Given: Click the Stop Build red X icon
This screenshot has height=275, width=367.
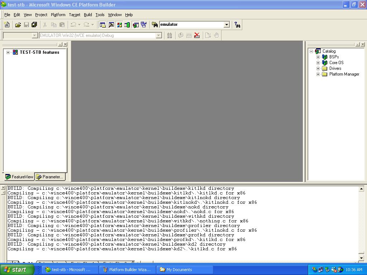Looking at the screenshot, I should coord(197,35).
